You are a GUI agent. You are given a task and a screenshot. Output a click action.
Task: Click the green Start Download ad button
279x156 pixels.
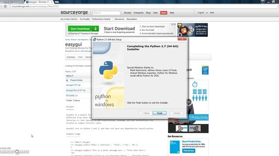tap(83, 29)
